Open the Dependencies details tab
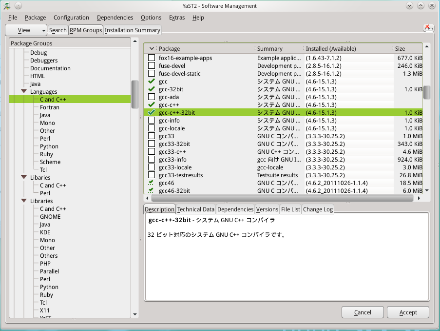This screenshot has width=440, height=331. pyautogui.click(x=235, y=209)
